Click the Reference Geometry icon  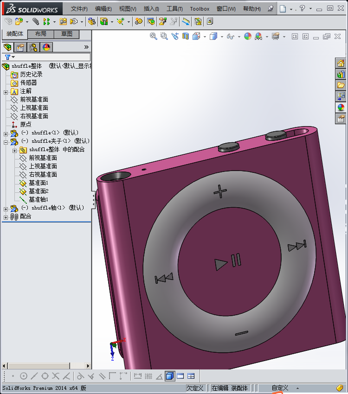[x=121, y=21]
